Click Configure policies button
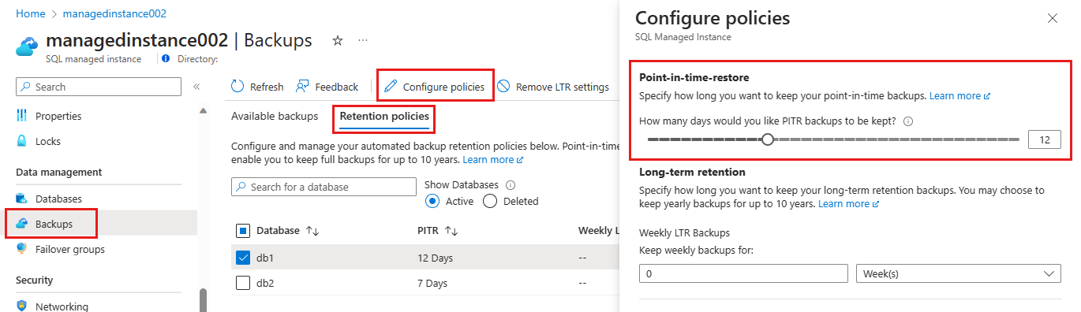1081x312 pixels. click(435, 87)
